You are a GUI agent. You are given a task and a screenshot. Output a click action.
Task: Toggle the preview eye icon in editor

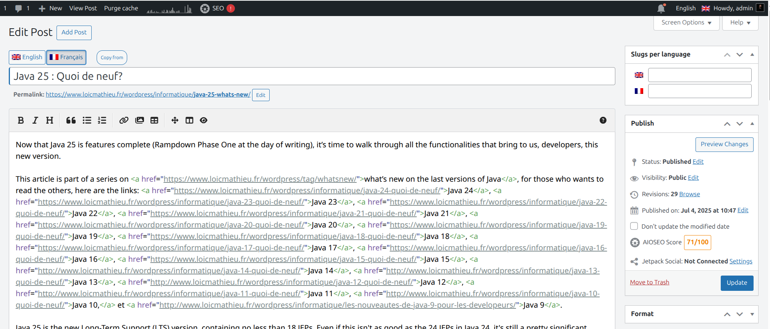tap(204, 120)
